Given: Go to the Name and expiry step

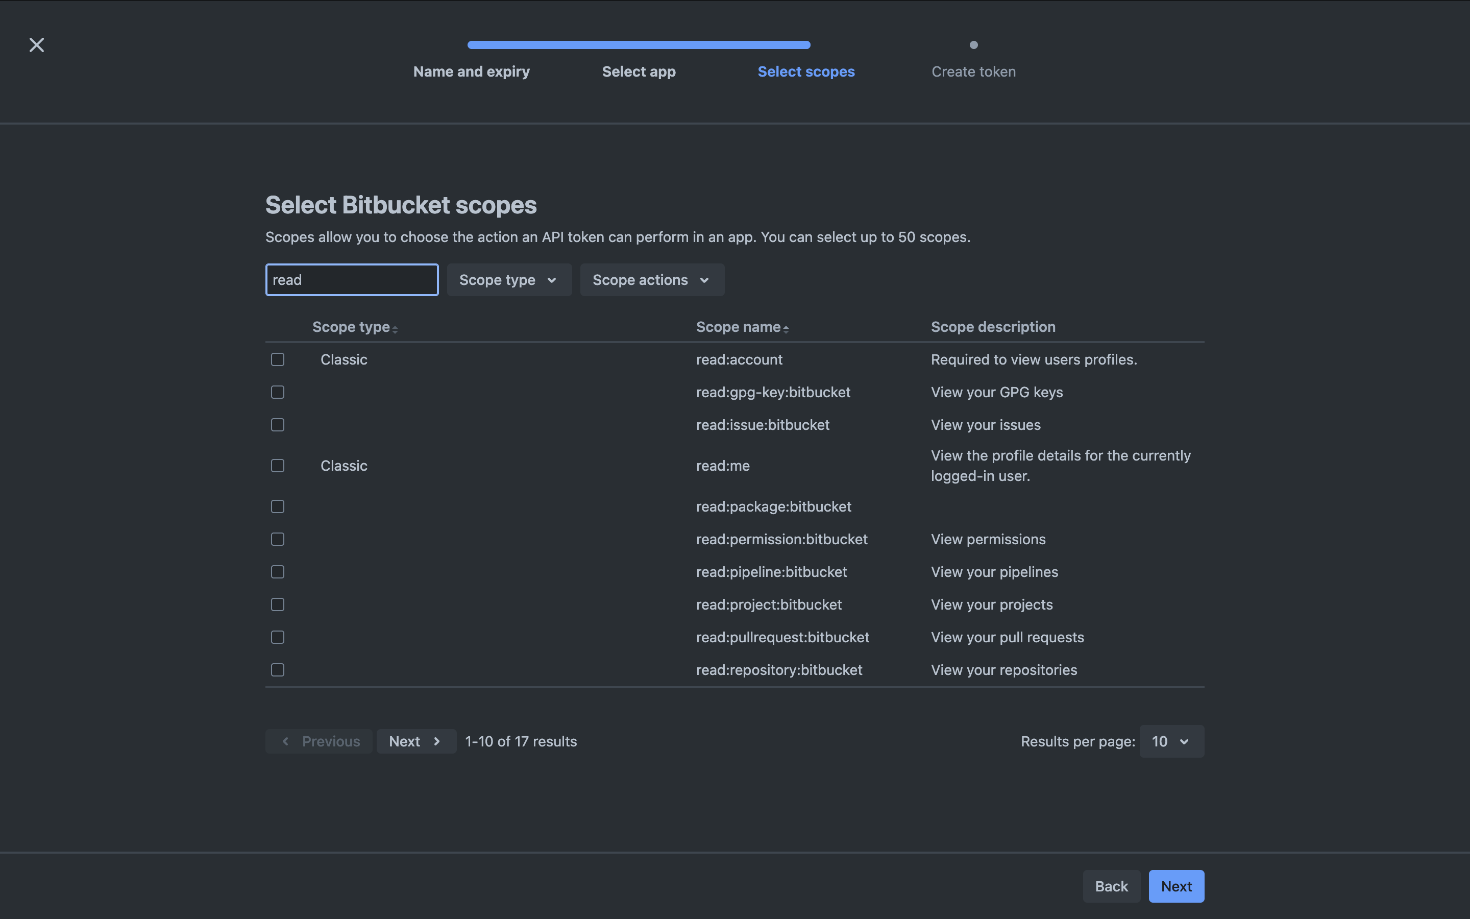Looking at the screenshot, I should [x=471, y=71].
